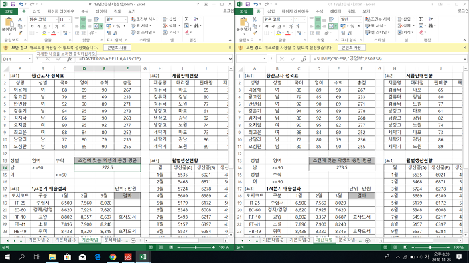Click Cut scissors icon in left window
The width and height of the screenshot is (469, 263).
tap(20, 19)
